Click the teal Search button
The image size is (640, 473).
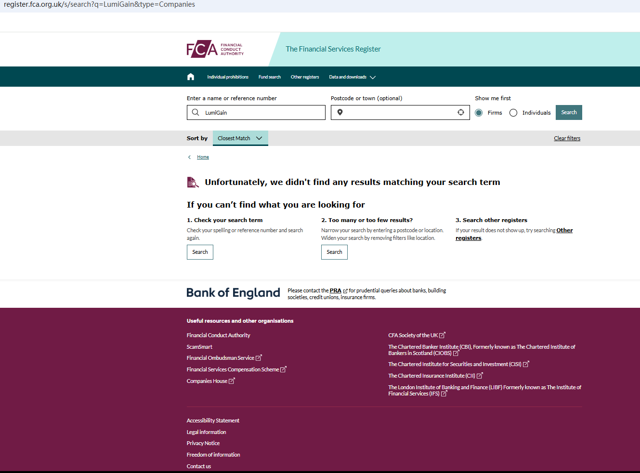(x=569, y=112)
